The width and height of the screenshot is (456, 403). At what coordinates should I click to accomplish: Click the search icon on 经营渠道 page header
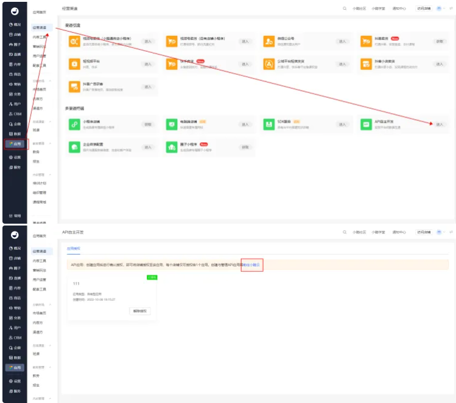[x=345, y=9]
